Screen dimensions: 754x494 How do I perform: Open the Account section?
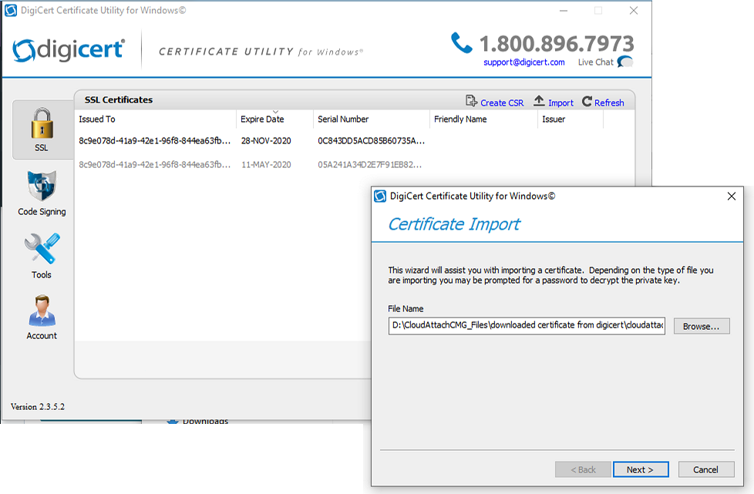[42, 318]
